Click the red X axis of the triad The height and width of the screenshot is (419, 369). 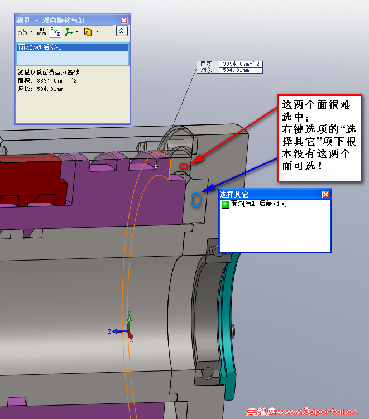(131, 335)
